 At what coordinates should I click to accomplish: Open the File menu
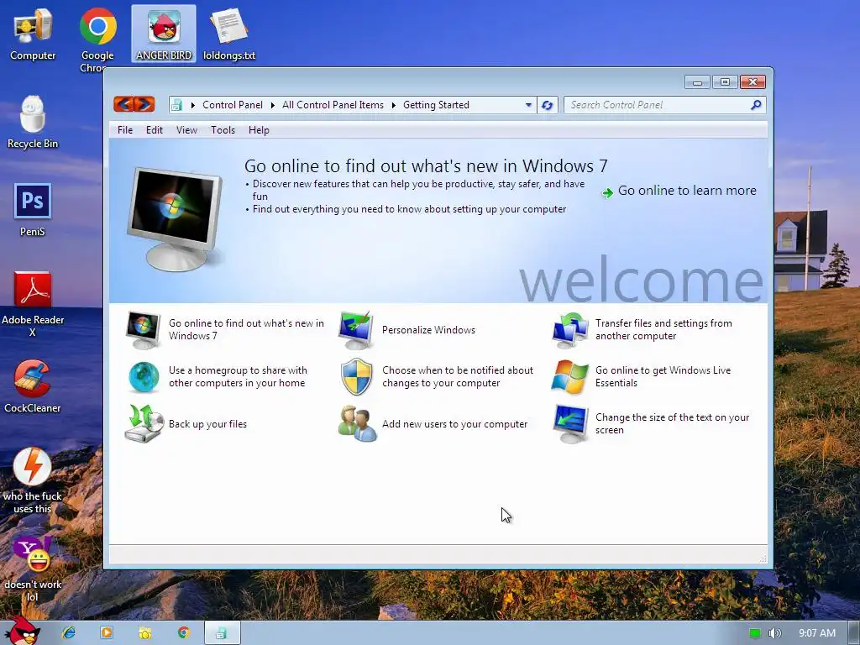click(125, 130)
